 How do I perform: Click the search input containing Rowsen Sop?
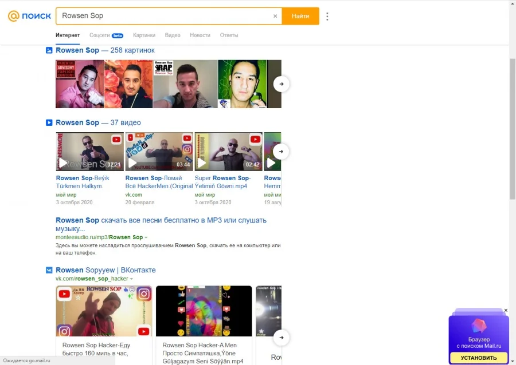point(163,16)
